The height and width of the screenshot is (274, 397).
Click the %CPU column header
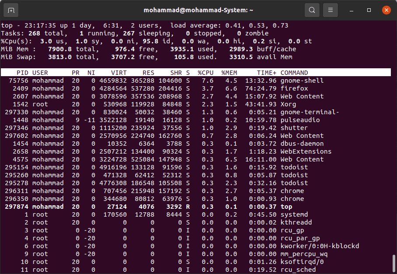(x=205, y=73)
